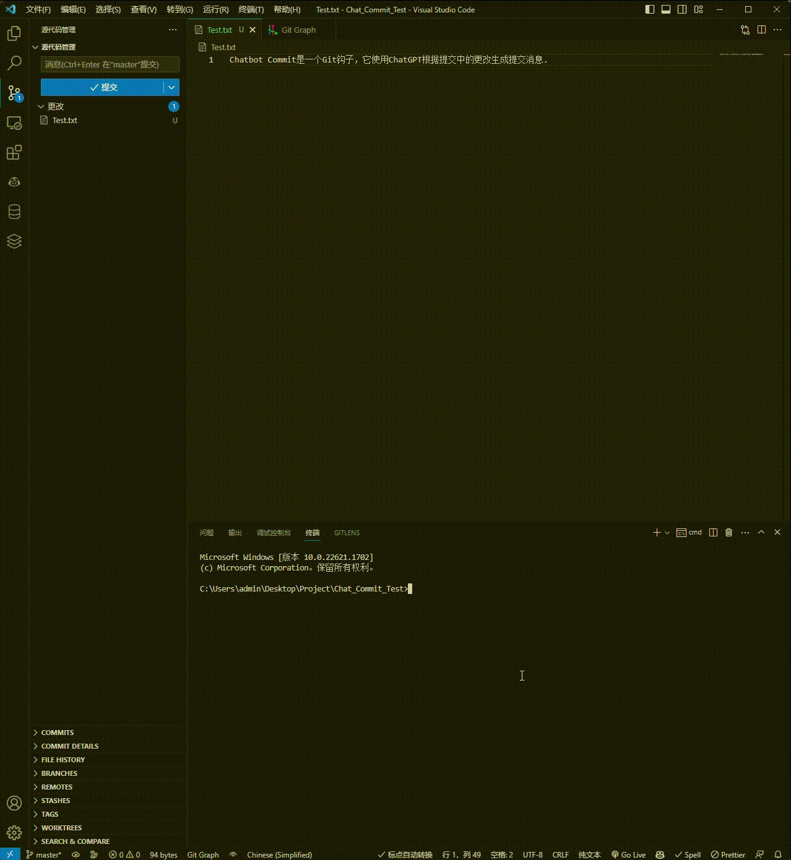The width and height of the screenshot is (791, 860).
Task: Maximize terminal panel size with chevron
Action: point(761,532)
